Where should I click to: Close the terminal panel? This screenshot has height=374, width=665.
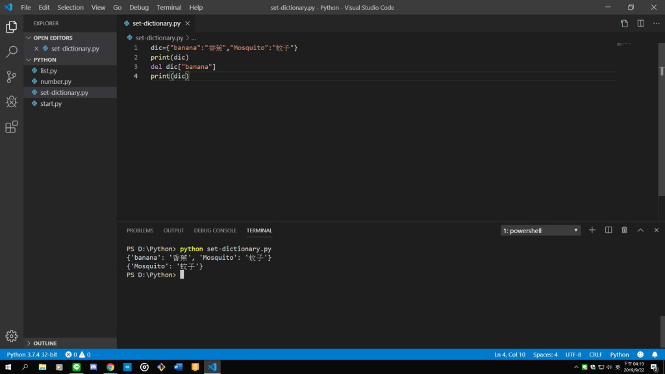[x=656, y=231]
